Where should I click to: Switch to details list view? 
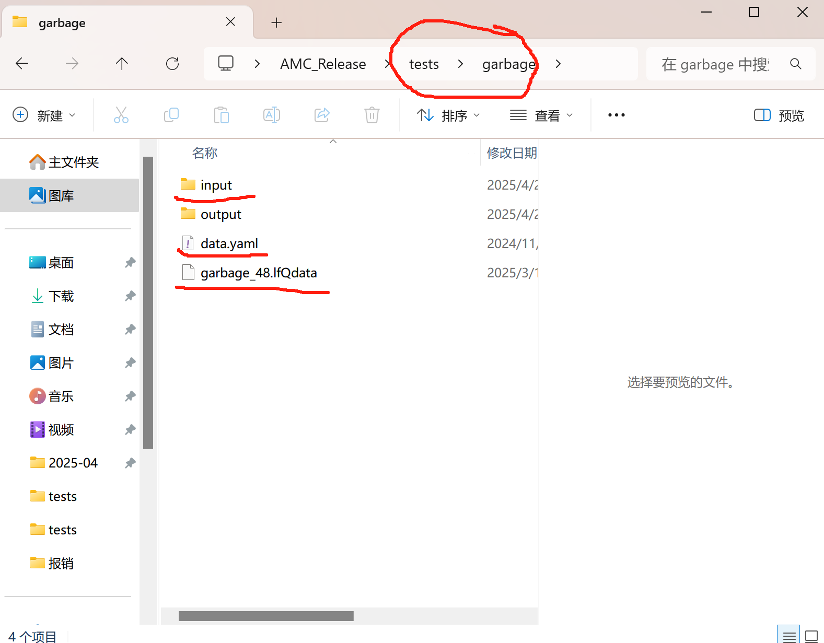coord(788,636)
